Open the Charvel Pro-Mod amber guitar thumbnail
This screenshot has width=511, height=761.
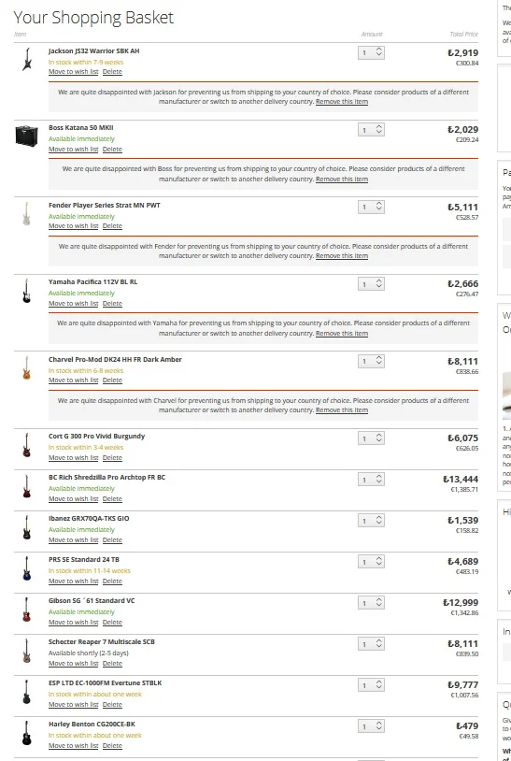pyautogui.click(x=27, y=368)
